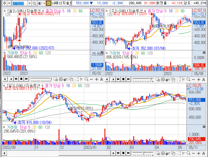The image size is (208, 157).
Task: Open weekly chart grid layout icon
Action: [158, 80]
